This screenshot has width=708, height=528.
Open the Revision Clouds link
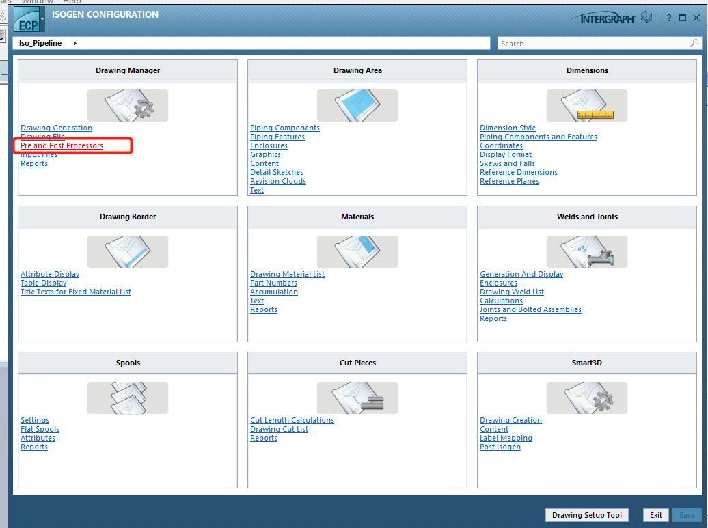pyautogui.click(x=278, y=181)
